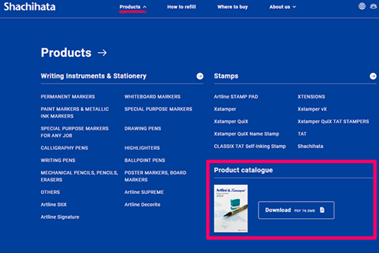
Task: Open Where to buy page
Action: pyautogui.click(x=233, y=7)
